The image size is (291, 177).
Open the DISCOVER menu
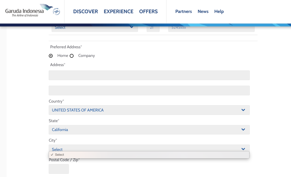(x=86, y=11)
